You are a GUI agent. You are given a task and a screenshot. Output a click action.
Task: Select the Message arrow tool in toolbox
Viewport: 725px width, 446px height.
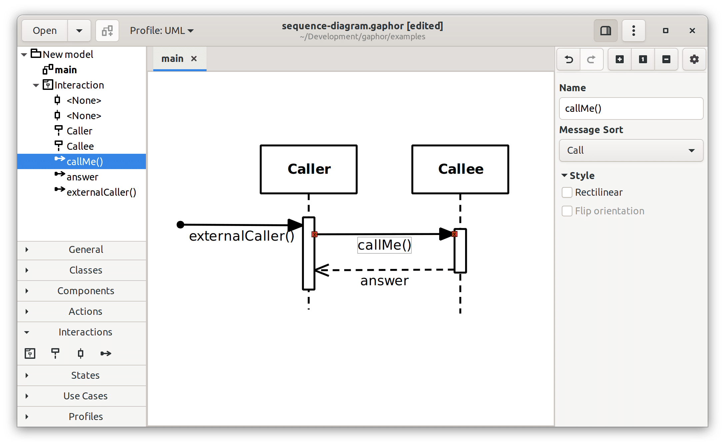coord(106,353)
